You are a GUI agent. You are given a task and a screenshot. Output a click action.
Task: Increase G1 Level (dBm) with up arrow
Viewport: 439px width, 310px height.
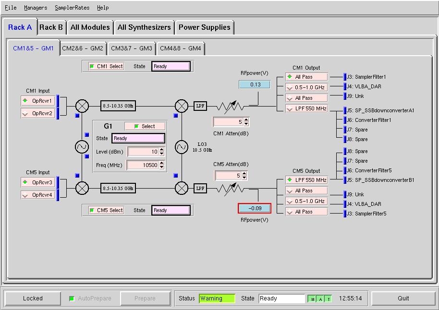pyautogui.click(x=161, y=150)
